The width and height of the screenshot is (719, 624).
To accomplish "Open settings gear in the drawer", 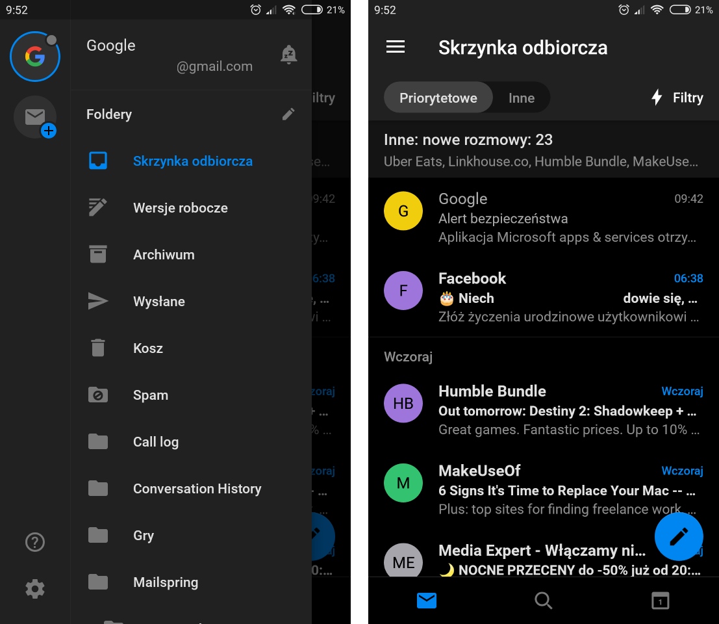I will pyautogui.click(x=35, y=589).
